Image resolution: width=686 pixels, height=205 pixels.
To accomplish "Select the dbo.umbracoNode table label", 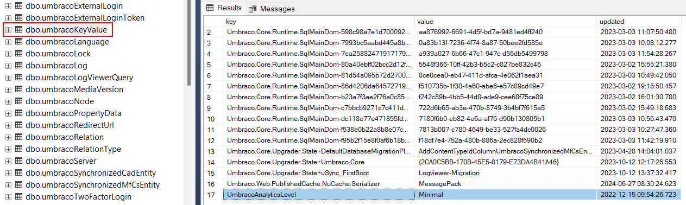I will [x=60, y=101].
